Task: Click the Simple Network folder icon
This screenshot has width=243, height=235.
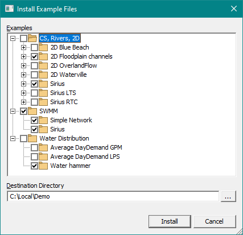Action: [x=43, y=120]
